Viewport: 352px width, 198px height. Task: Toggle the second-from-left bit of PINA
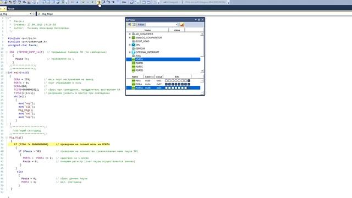[x=169, y=81]
